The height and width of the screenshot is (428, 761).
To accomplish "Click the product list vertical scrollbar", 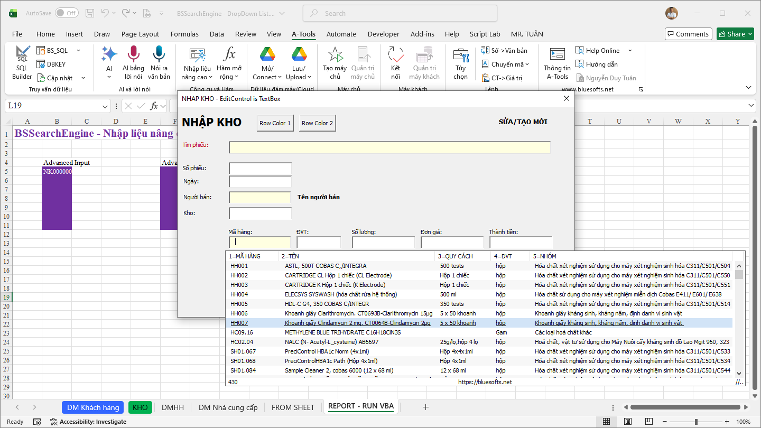I will click(739, 320).
